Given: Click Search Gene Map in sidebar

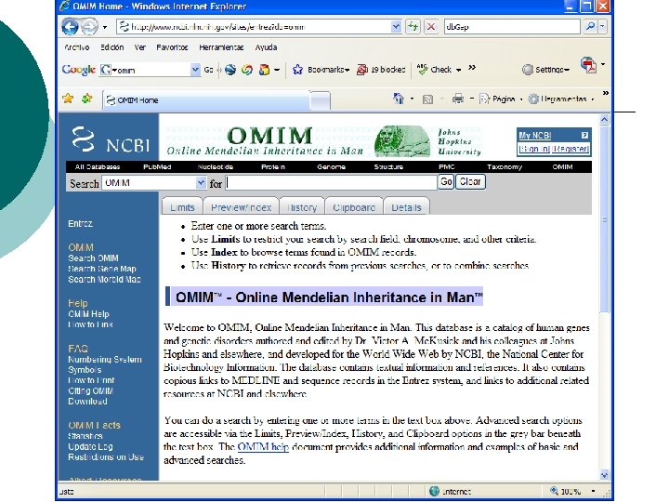Looking at the screenshot, I should click(x=102, y=269).
